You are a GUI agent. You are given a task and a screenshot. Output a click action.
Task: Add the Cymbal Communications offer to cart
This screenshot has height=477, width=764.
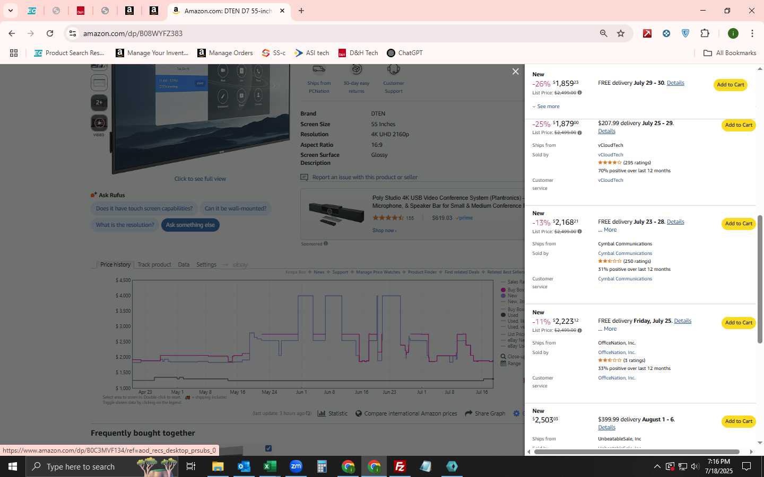pyautogui.click(x=739, y=224)
